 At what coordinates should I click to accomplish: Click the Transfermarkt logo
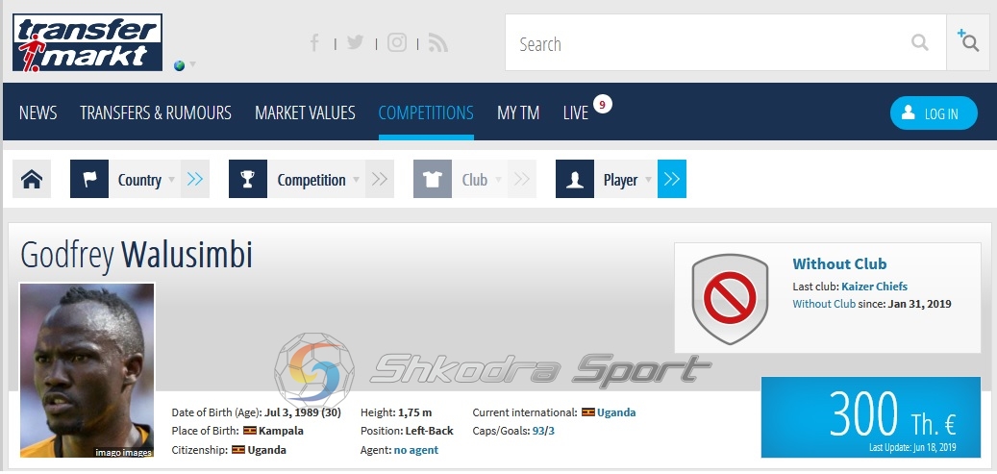[x=87, y=42]
